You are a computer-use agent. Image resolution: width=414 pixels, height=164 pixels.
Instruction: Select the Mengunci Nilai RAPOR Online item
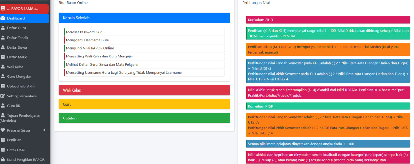pos(144,48)
